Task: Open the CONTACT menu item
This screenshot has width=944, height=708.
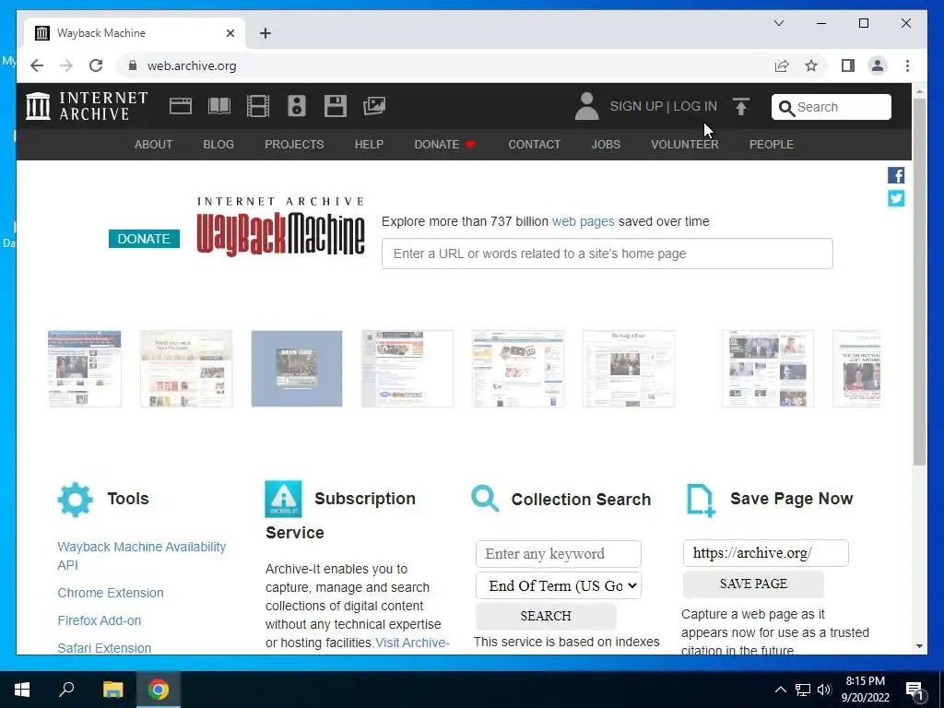Action: tap(534, 145)
